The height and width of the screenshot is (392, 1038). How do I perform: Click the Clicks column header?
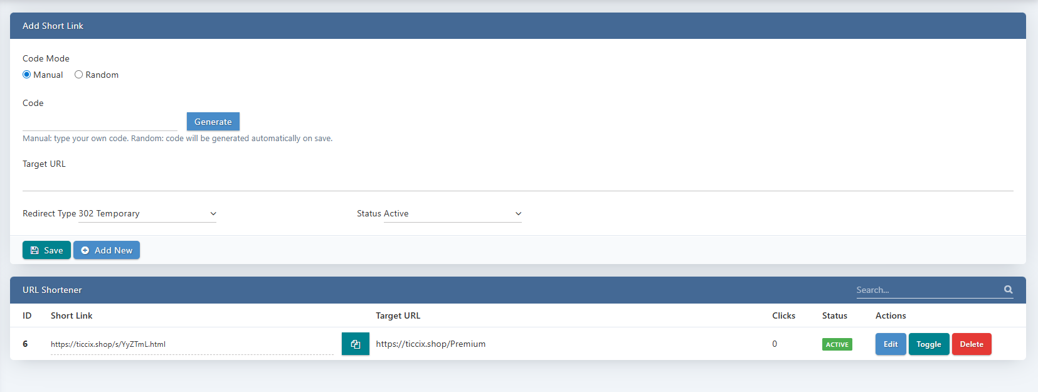(x=783, y=315)
